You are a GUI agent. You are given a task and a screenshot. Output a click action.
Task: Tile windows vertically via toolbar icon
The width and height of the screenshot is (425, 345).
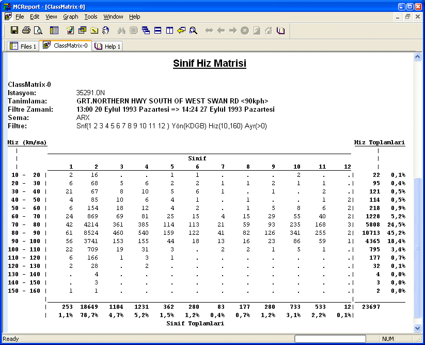[170, 30]
